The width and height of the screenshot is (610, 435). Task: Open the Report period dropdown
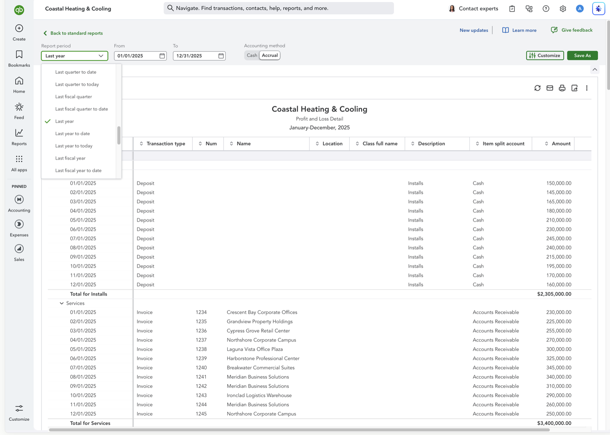[74, 56]
